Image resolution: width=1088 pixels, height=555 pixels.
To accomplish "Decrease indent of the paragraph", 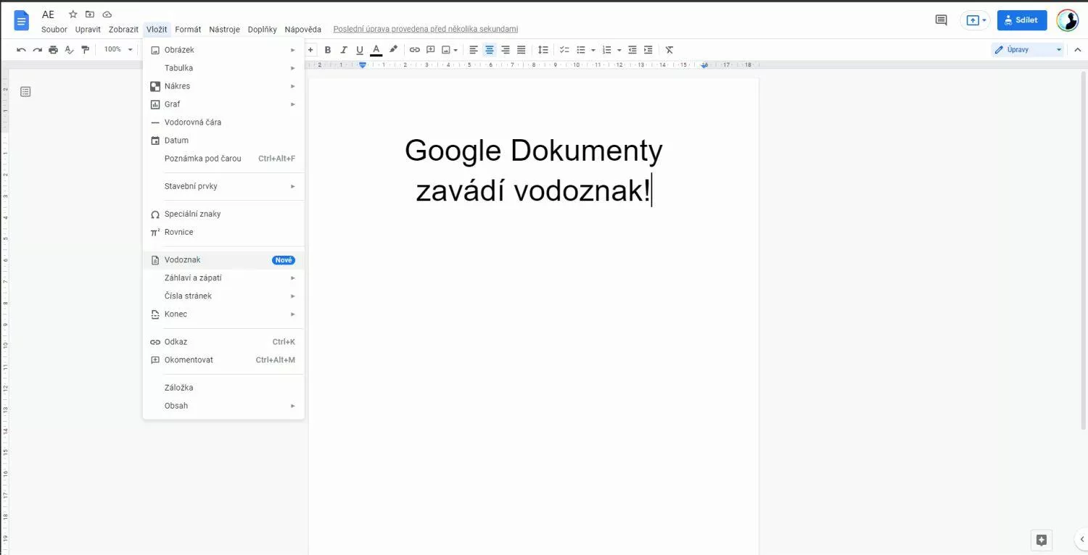I will 632,50.
